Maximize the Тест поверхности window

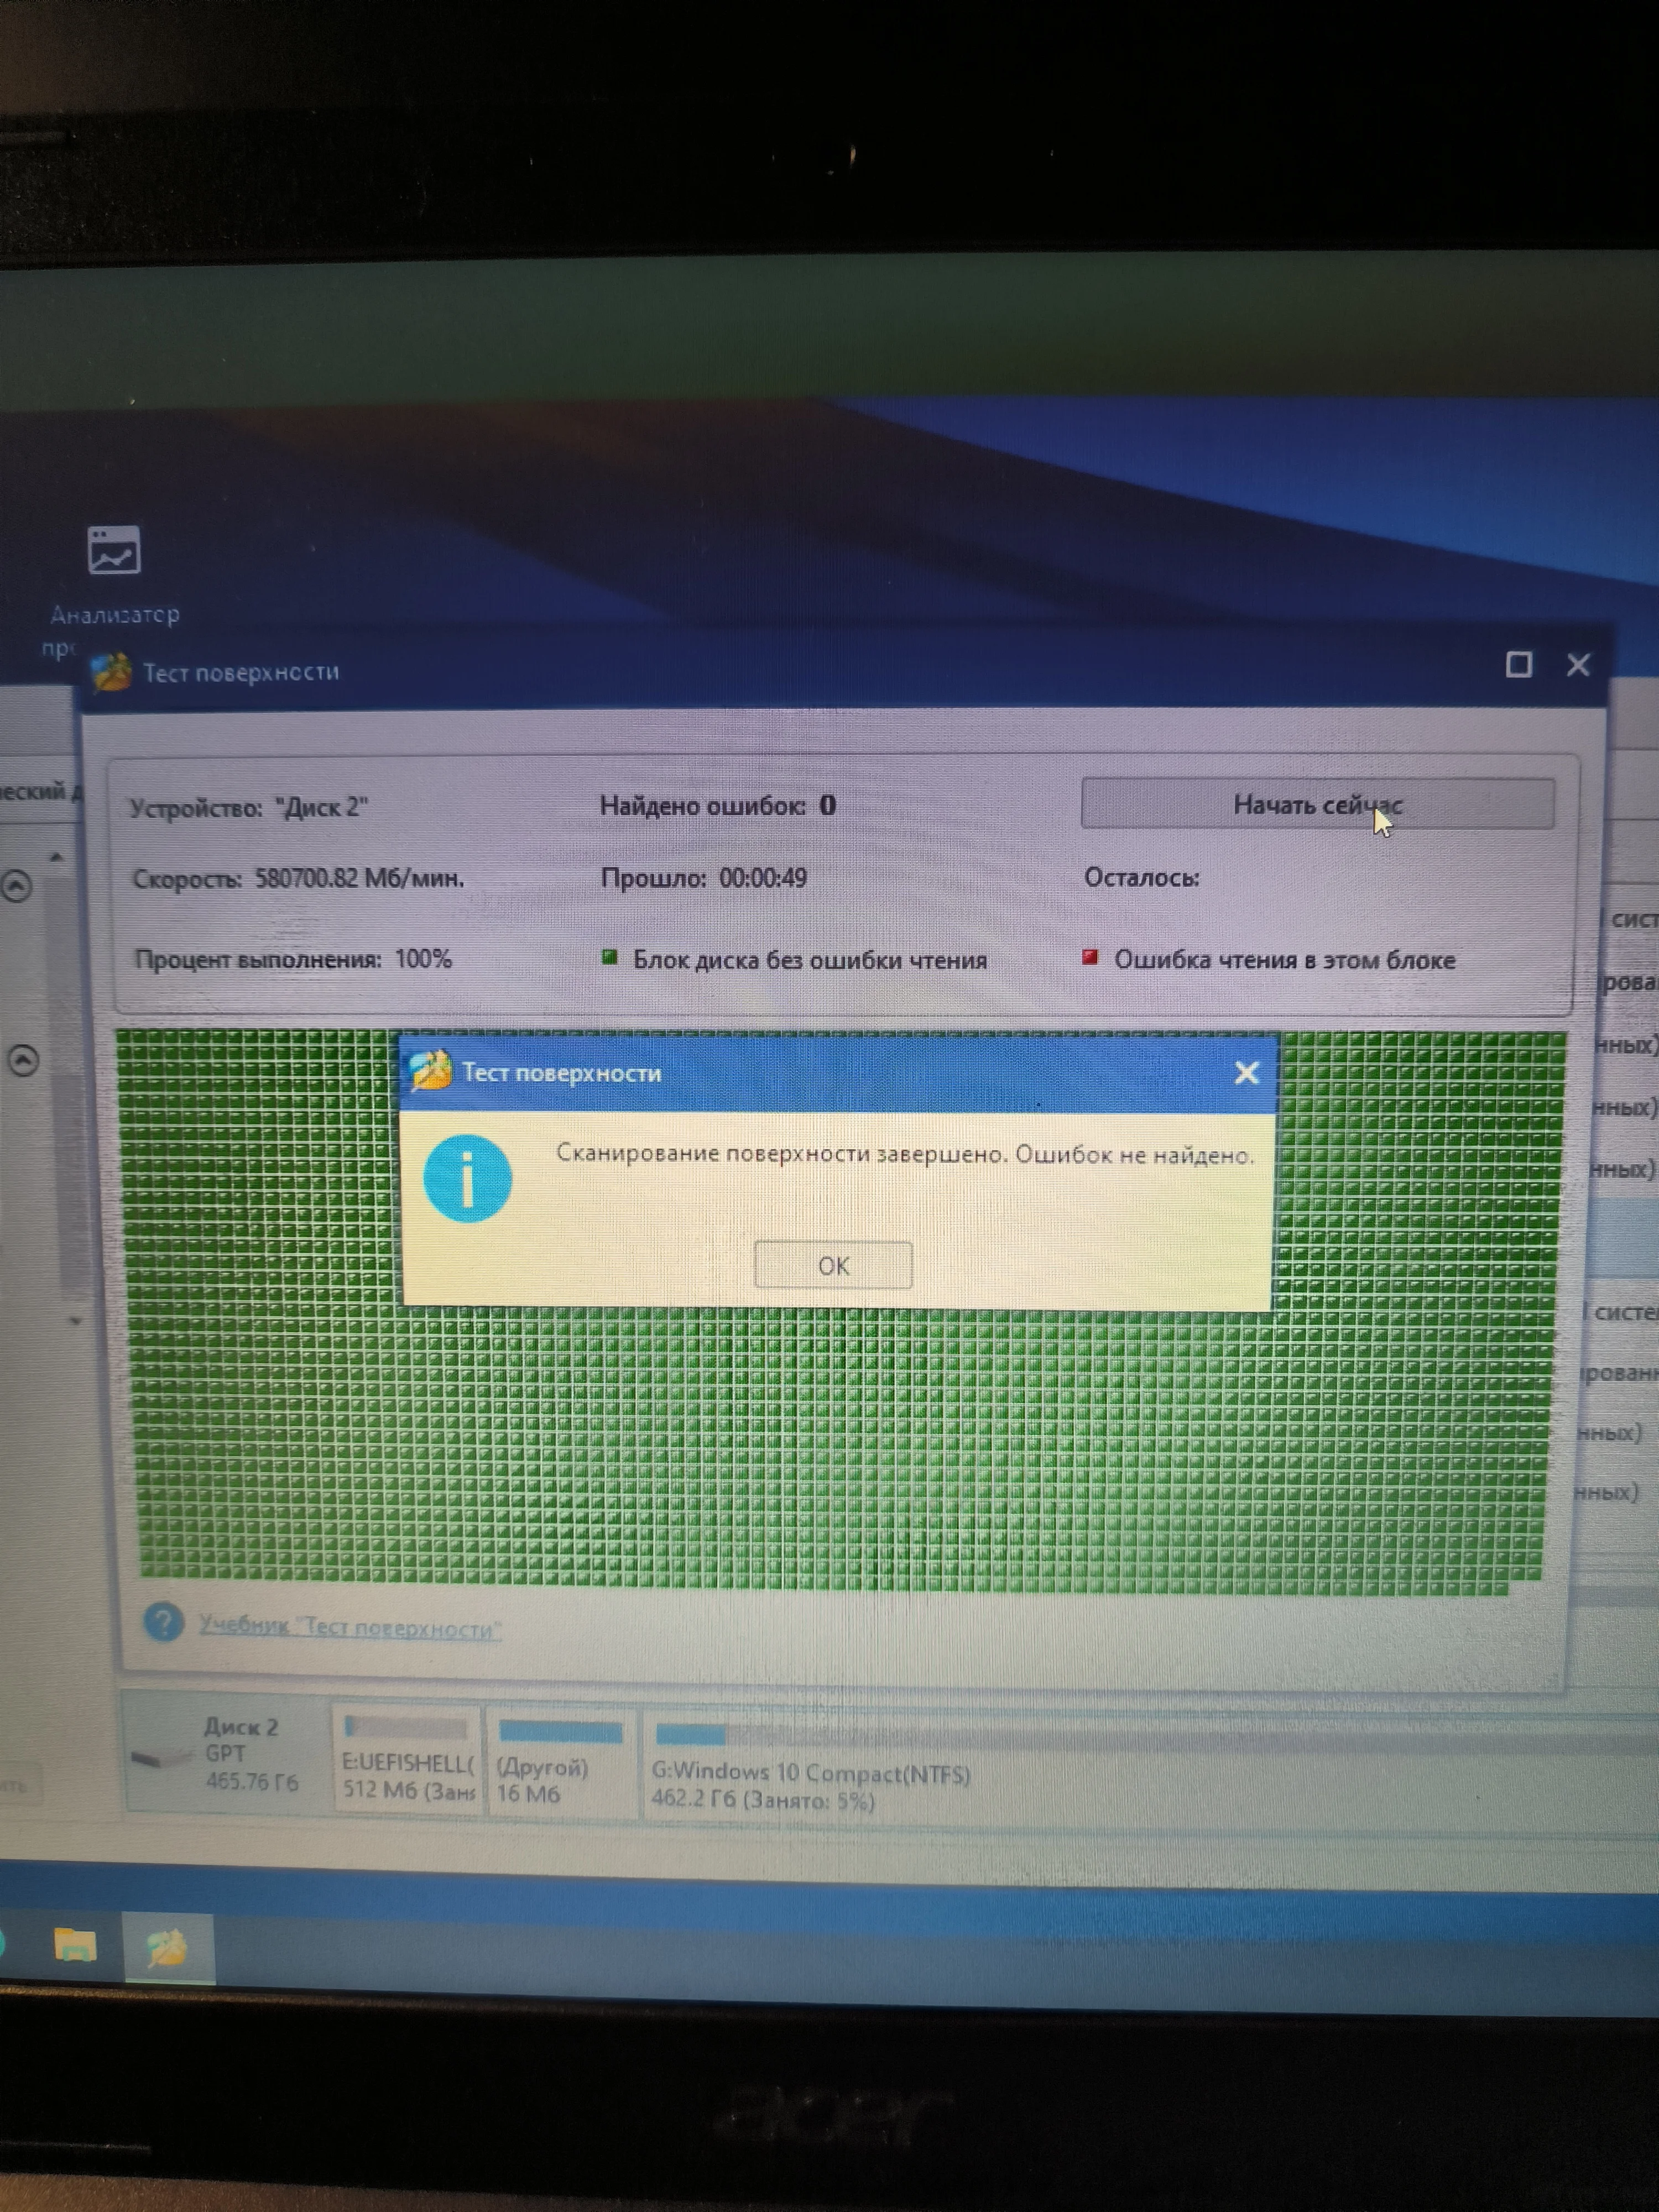tap(1518, 665)
